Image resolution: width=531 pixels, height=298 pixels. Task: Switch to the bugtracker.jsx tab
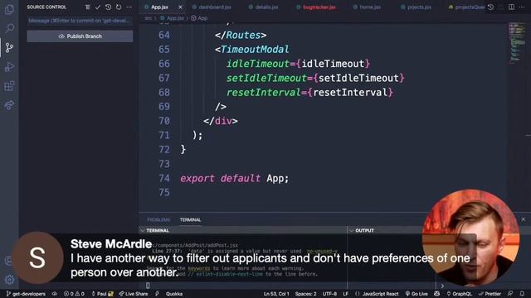pyautogui.click(x=316, y=7)
